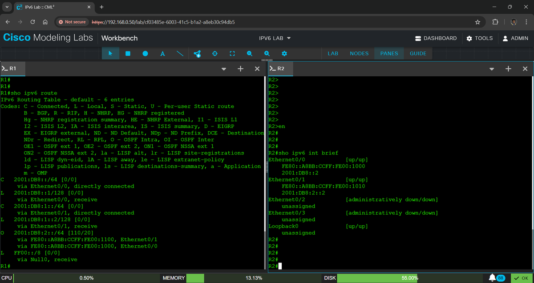The height and width of the screenshot is (283, 534).
Task: Open the LAB tab
Action: coord(333,53)
